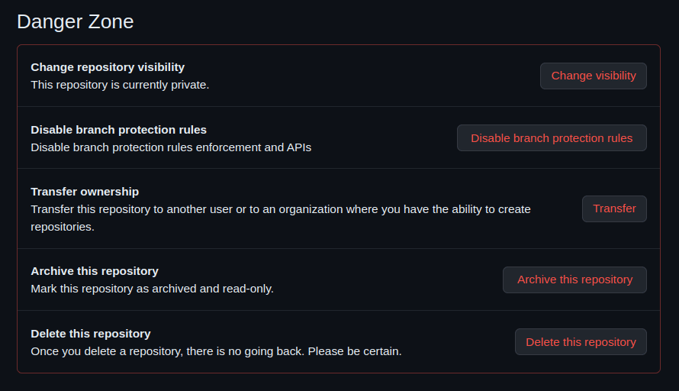This screenshot has height=391, width=679.
Task: Click the Change repository visibility title
Action: tap(108, 67)
